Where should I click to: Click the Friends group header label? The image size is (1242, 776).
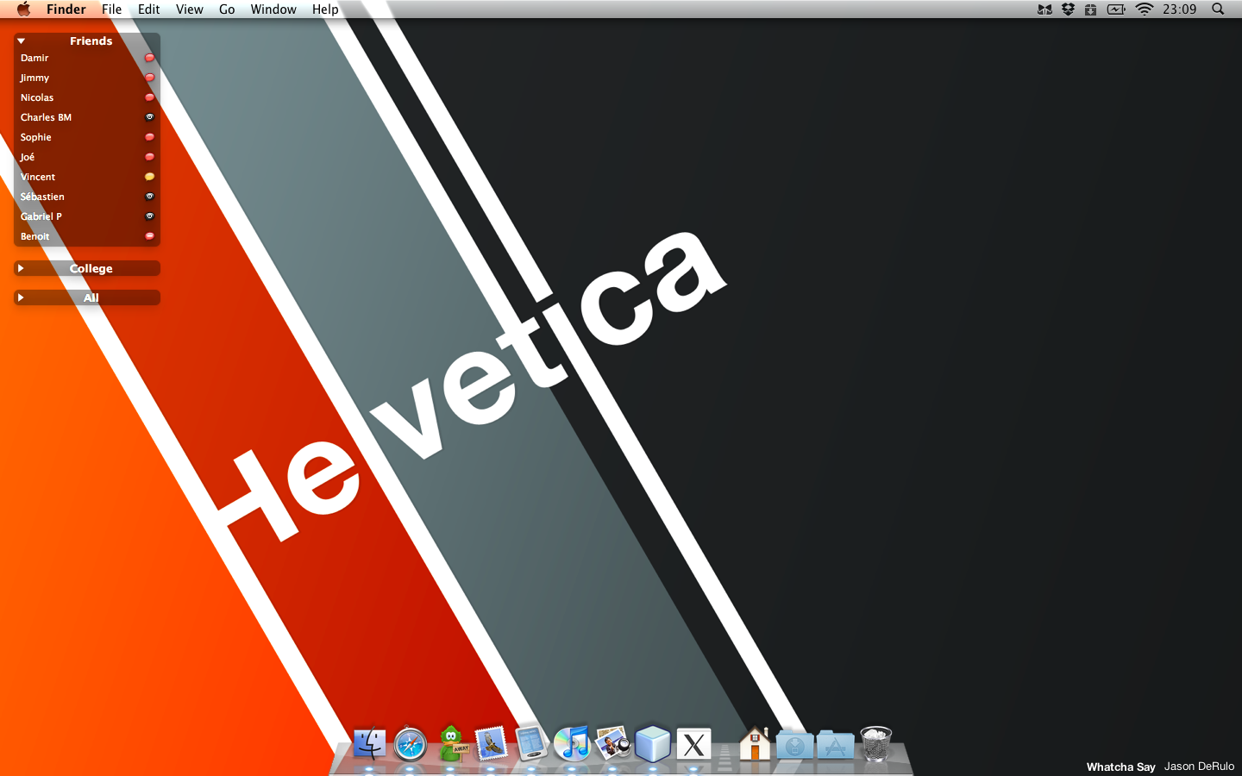[91, 41]
